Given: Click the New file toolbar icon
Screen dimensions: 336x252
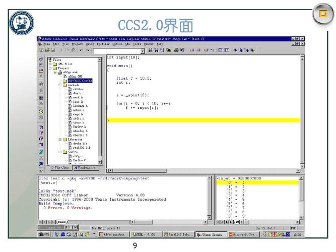Looking at the screenshot, I should [42, 50].
